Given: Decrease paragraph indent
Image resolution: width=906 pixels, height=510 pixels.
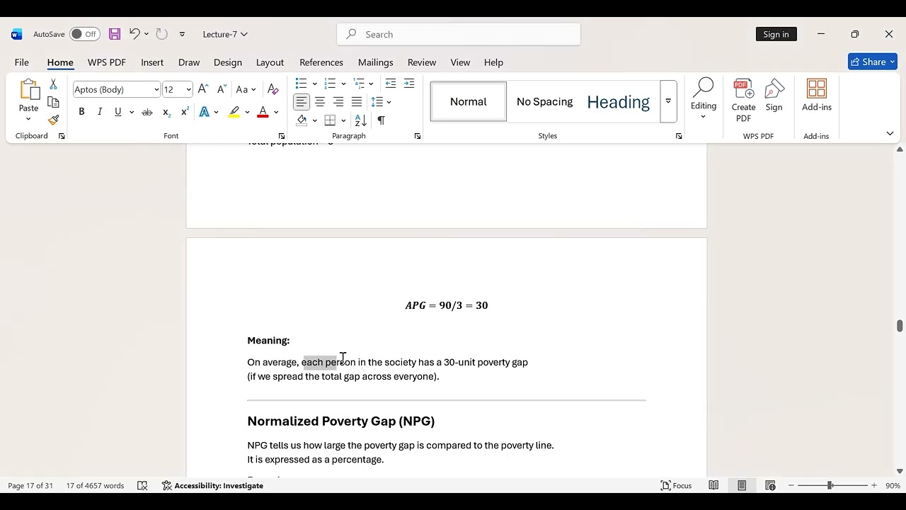Looking at the screenshot, I should click(x=391, y=84).
